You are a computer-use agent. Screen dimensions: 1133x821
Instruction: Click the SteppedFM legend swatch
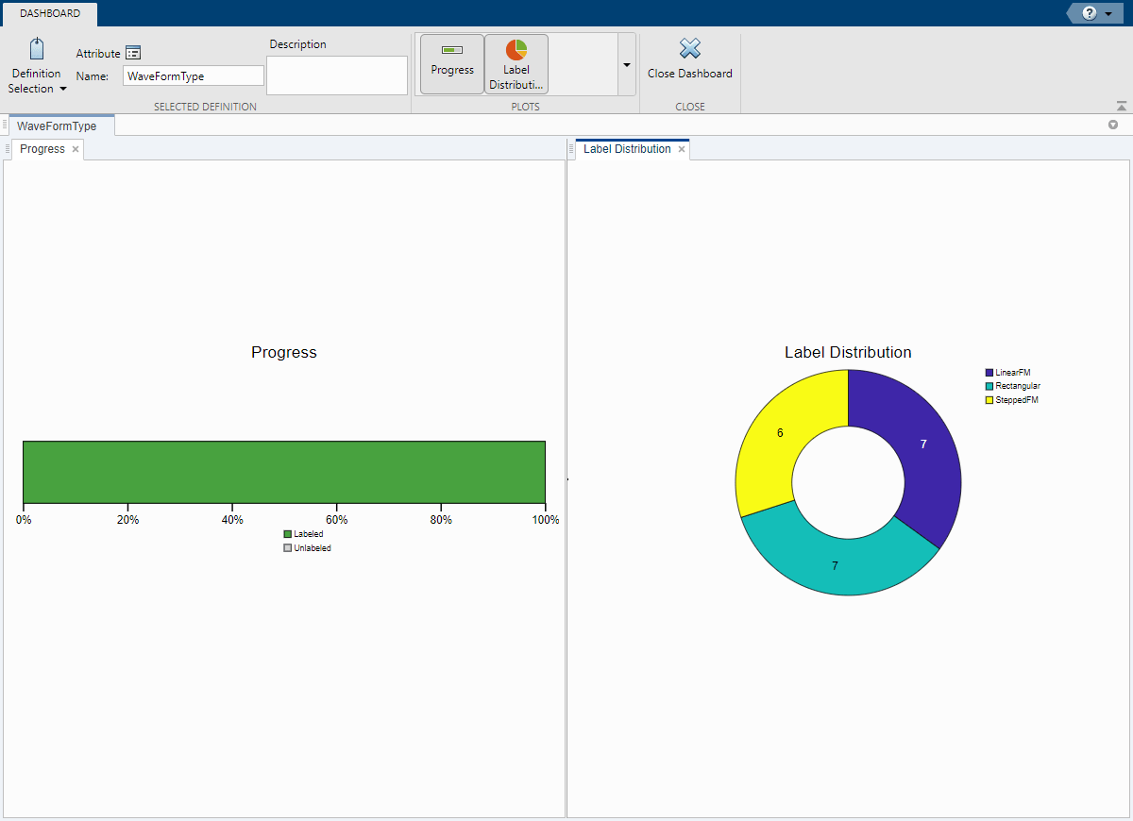989,400
